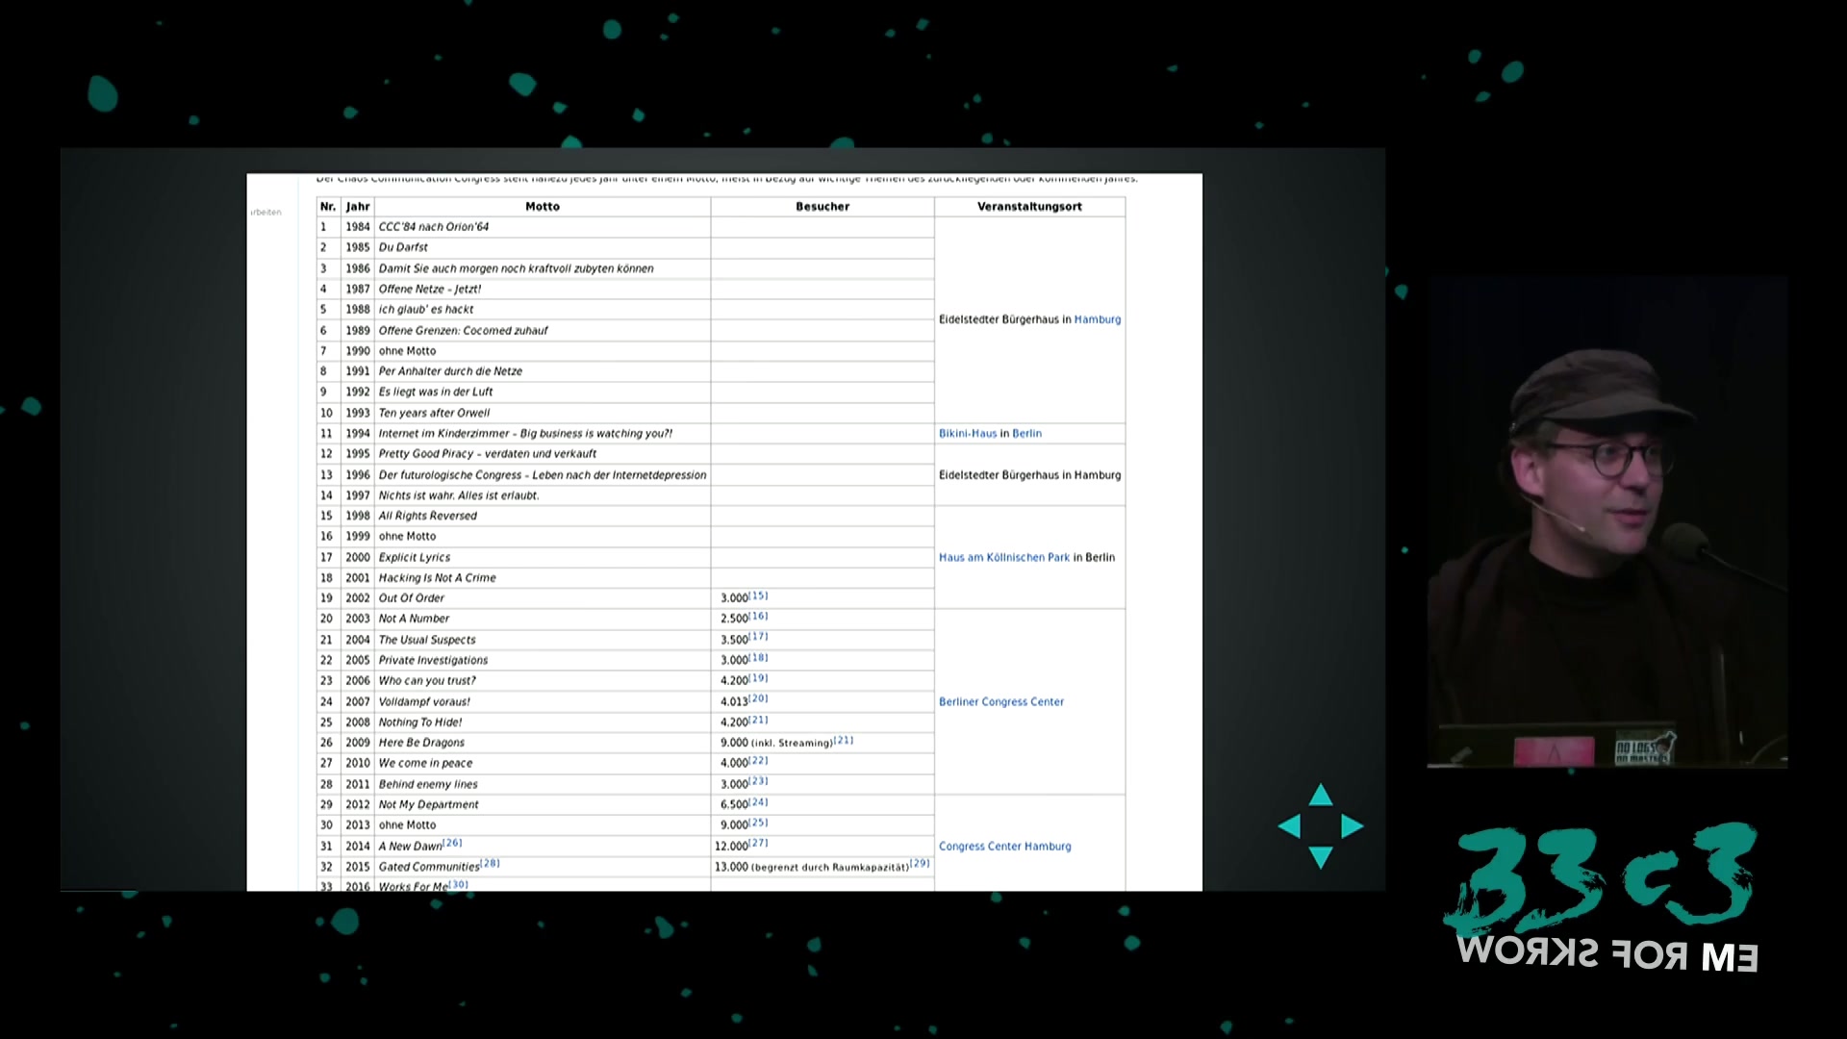Screen dimensions: 1847x1039
Task: Select motto Private Investigations
Action: [433, 660]
